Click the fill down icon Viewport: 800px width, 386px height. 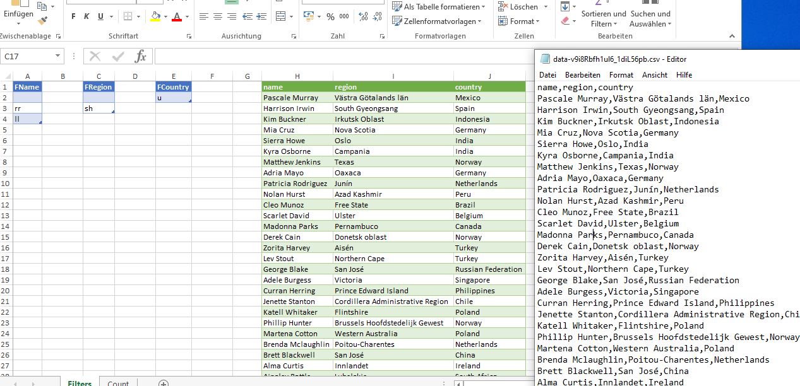(564, 6)
